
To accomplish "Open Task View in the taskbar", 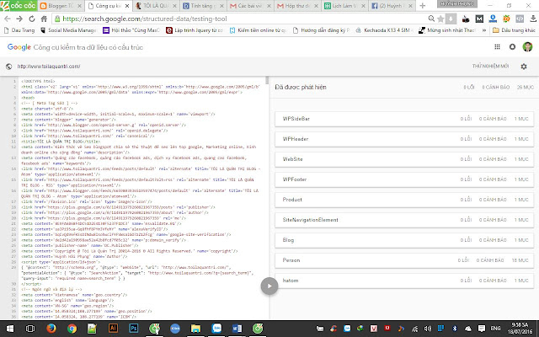I will point(30,329).
